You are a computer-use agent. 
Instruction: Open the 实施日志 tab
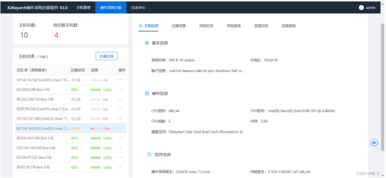coord(261,26)
